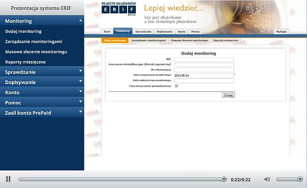The height and width of the screenshot is (188, 307).
Task: Click the volume slider knob
Action: coord(300,179)
